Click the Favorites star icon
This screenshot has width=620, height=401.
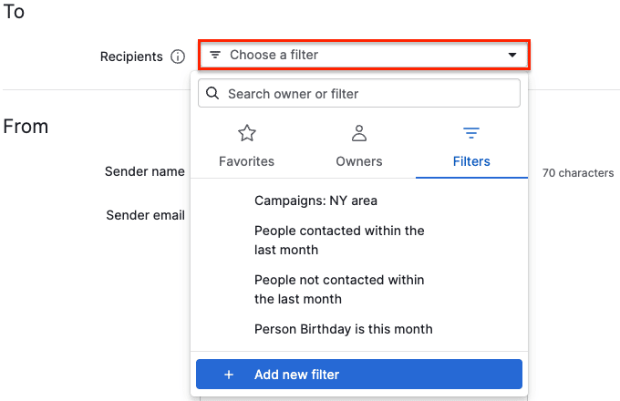[246, 134]
